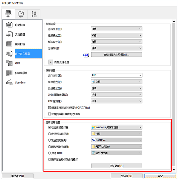
Task: Select OCR label in the list
Action: click(x=18, y=63)
